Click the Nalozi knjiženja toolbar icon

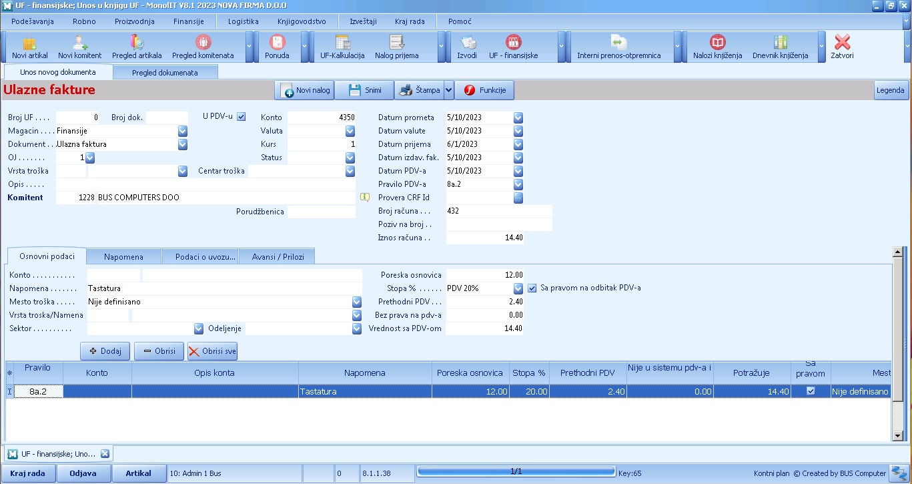coord(717,47)
